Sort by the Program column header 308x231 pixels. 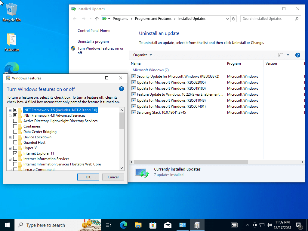(244, 63)
